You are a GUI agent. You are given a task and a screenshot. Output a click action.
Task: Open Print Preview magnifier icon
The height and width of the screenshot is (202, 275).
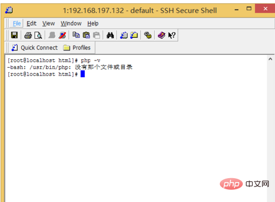tap(38, 36)
